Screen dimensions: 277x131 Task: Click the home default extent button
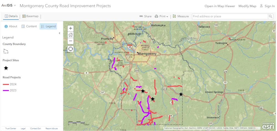tap(71, 35)
